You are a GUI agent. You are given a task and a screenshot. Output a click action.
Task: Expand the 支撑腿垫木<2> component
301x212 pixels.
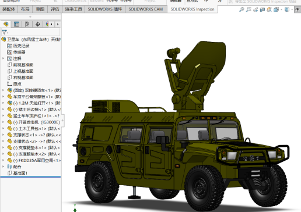click(x=3, y=154)
